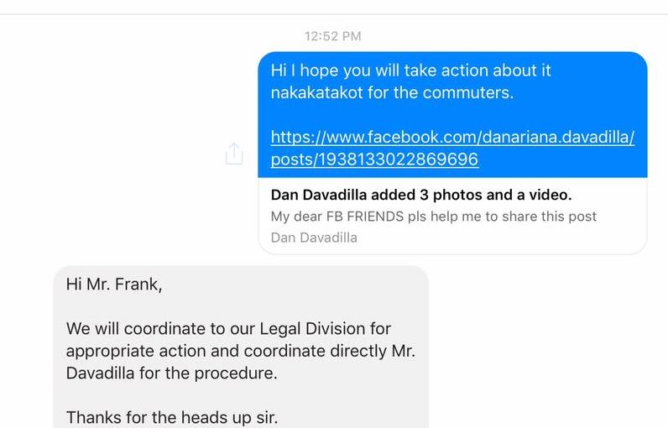Click the posts/1938133022869696 link text

(x=374, y=159)
